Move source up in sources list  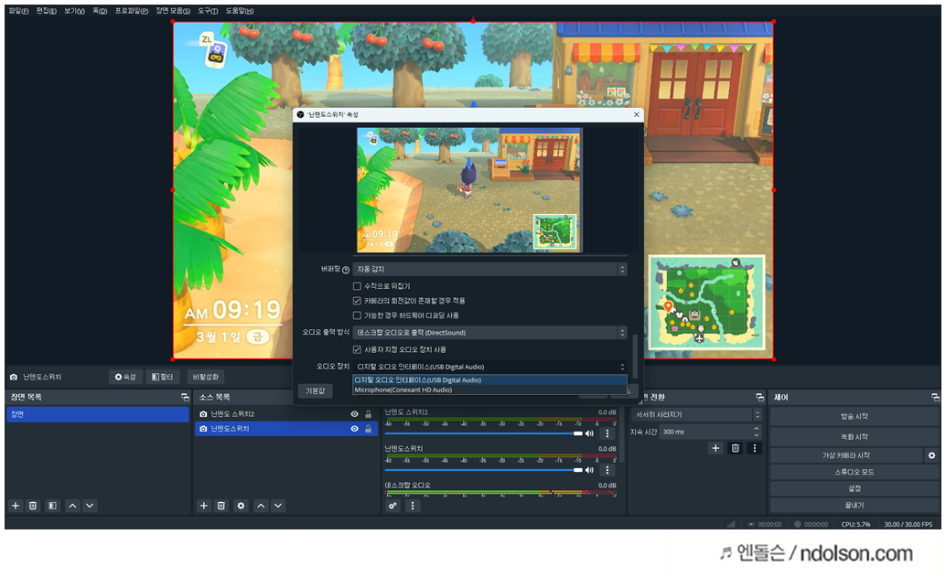261,506
